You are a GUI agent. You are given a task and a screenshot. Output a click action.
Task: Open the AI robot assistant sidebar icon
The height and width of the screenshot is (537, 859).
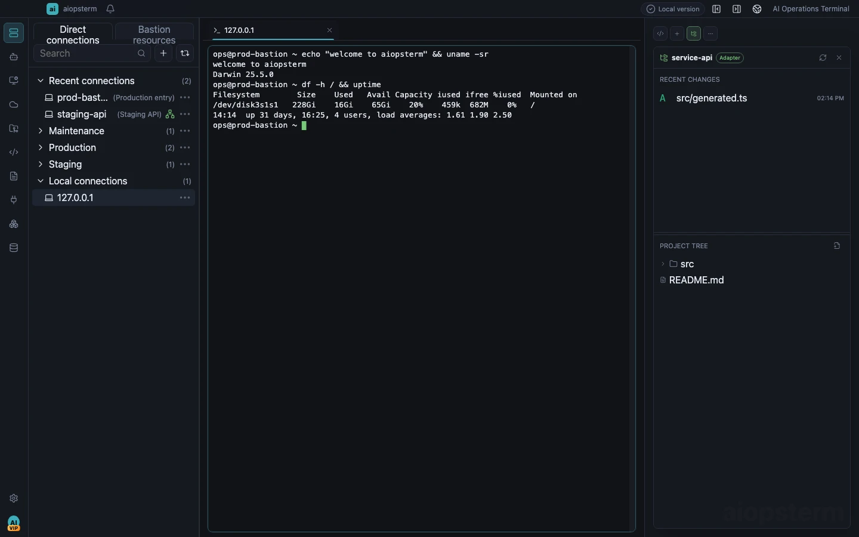[x=14, y=57]
